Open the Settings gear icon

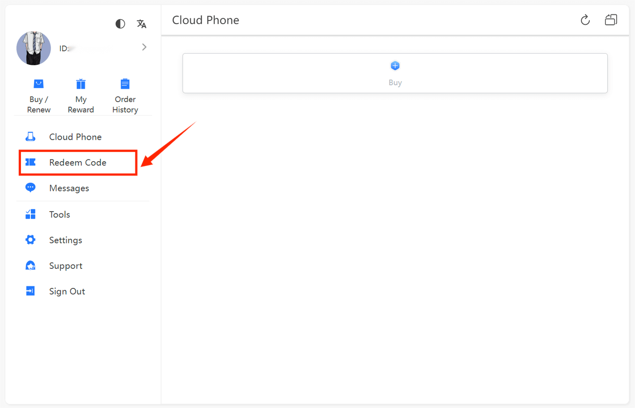pyautogui.click(x=30, y=240)
